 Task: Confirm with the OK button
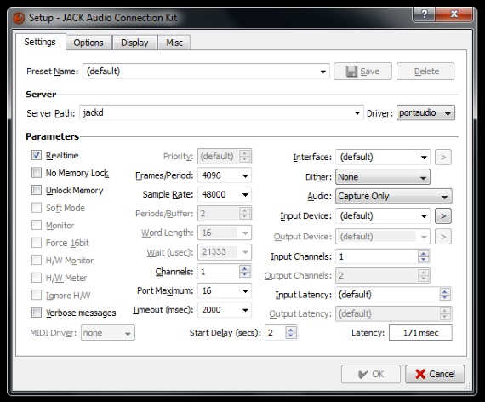click(x=371, y=374)
